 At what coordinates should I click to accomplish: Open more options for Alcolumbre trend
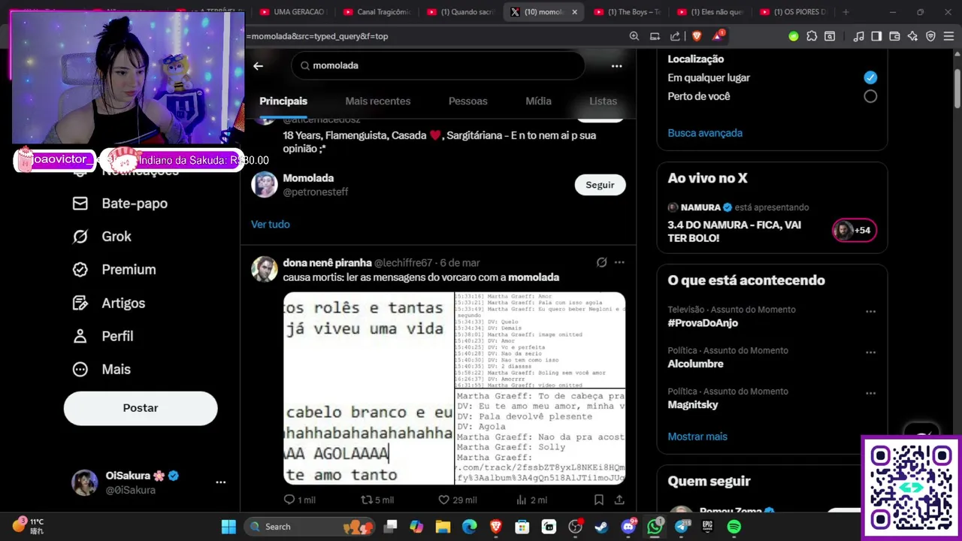[870, 352]
